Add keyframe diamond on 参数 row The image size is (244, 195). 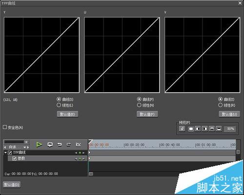80,159
